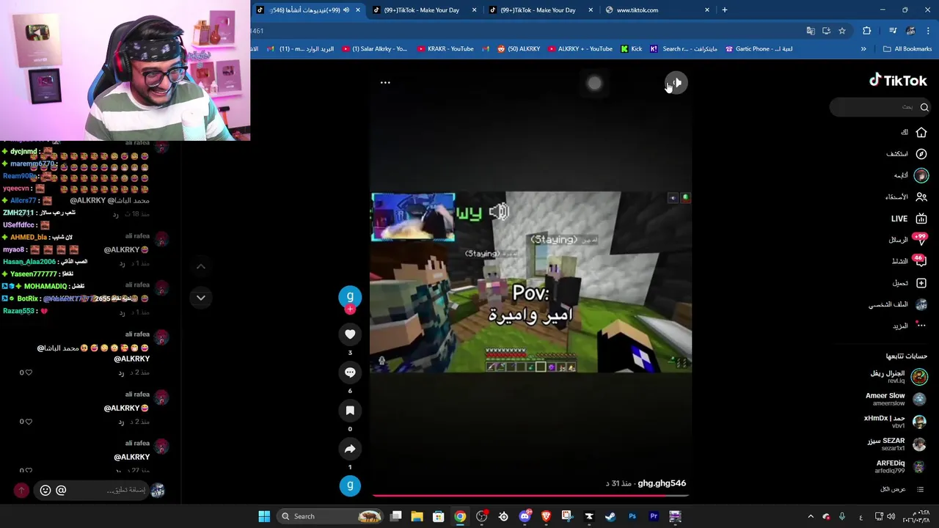Open the uploader's avatar above the like button
This screenshot has height=528, width=939.
(350, 296)
